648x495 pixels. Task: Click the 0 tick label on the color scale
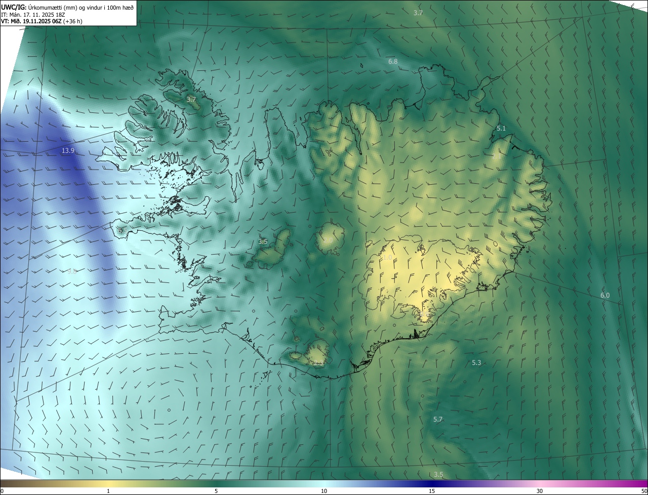pos(2,491)
